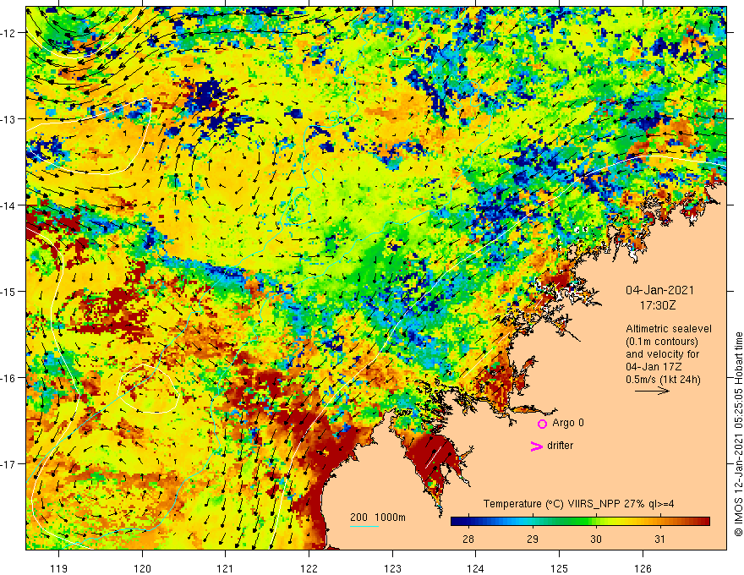Click latitude axis label -14
The width and height of the screenshot is (744, 575).
[x=8, y=205]
